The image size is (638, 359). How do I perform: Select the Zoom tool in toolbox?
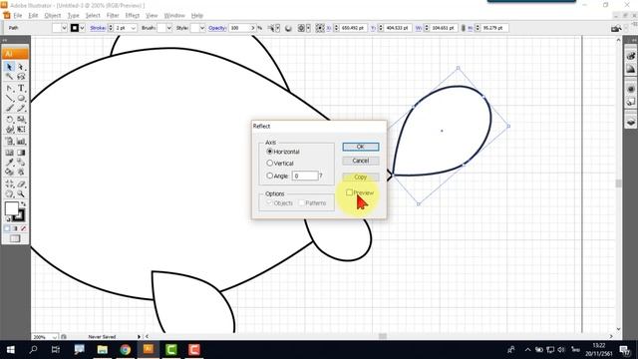coord(21,194)
